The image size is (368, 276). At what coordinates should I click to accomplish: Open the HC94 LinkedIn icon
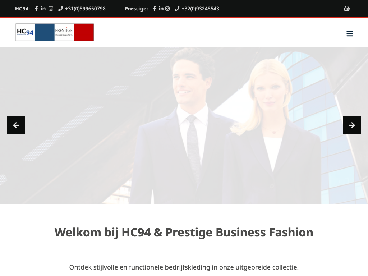(x=43, y=9)
